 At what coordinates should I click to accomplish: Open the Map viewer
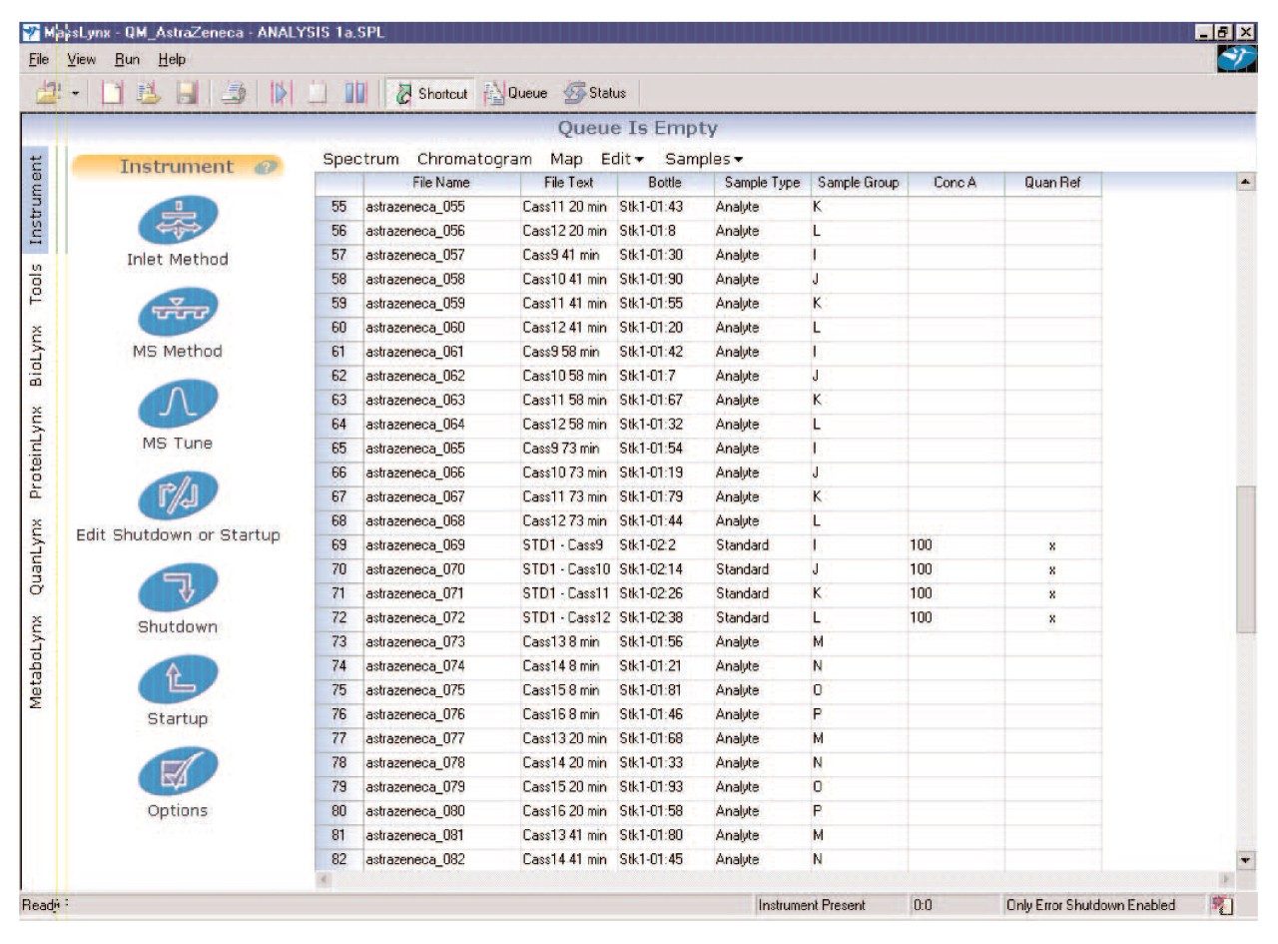566,159
